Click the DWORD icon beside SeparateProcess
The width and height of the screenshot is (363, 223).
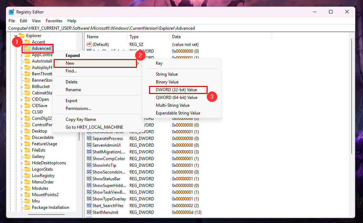point(89,138)
